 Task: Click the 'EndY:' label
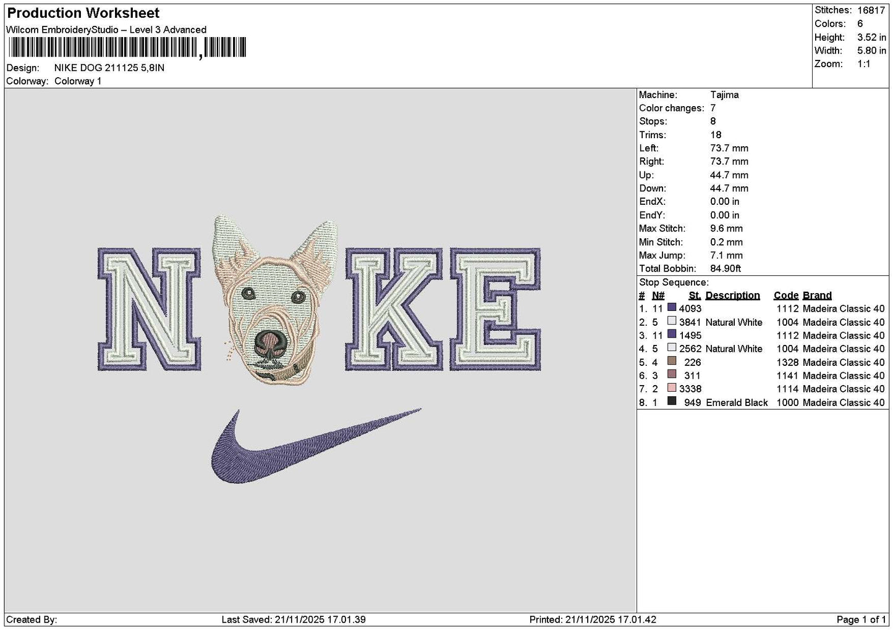pos(652,215)
